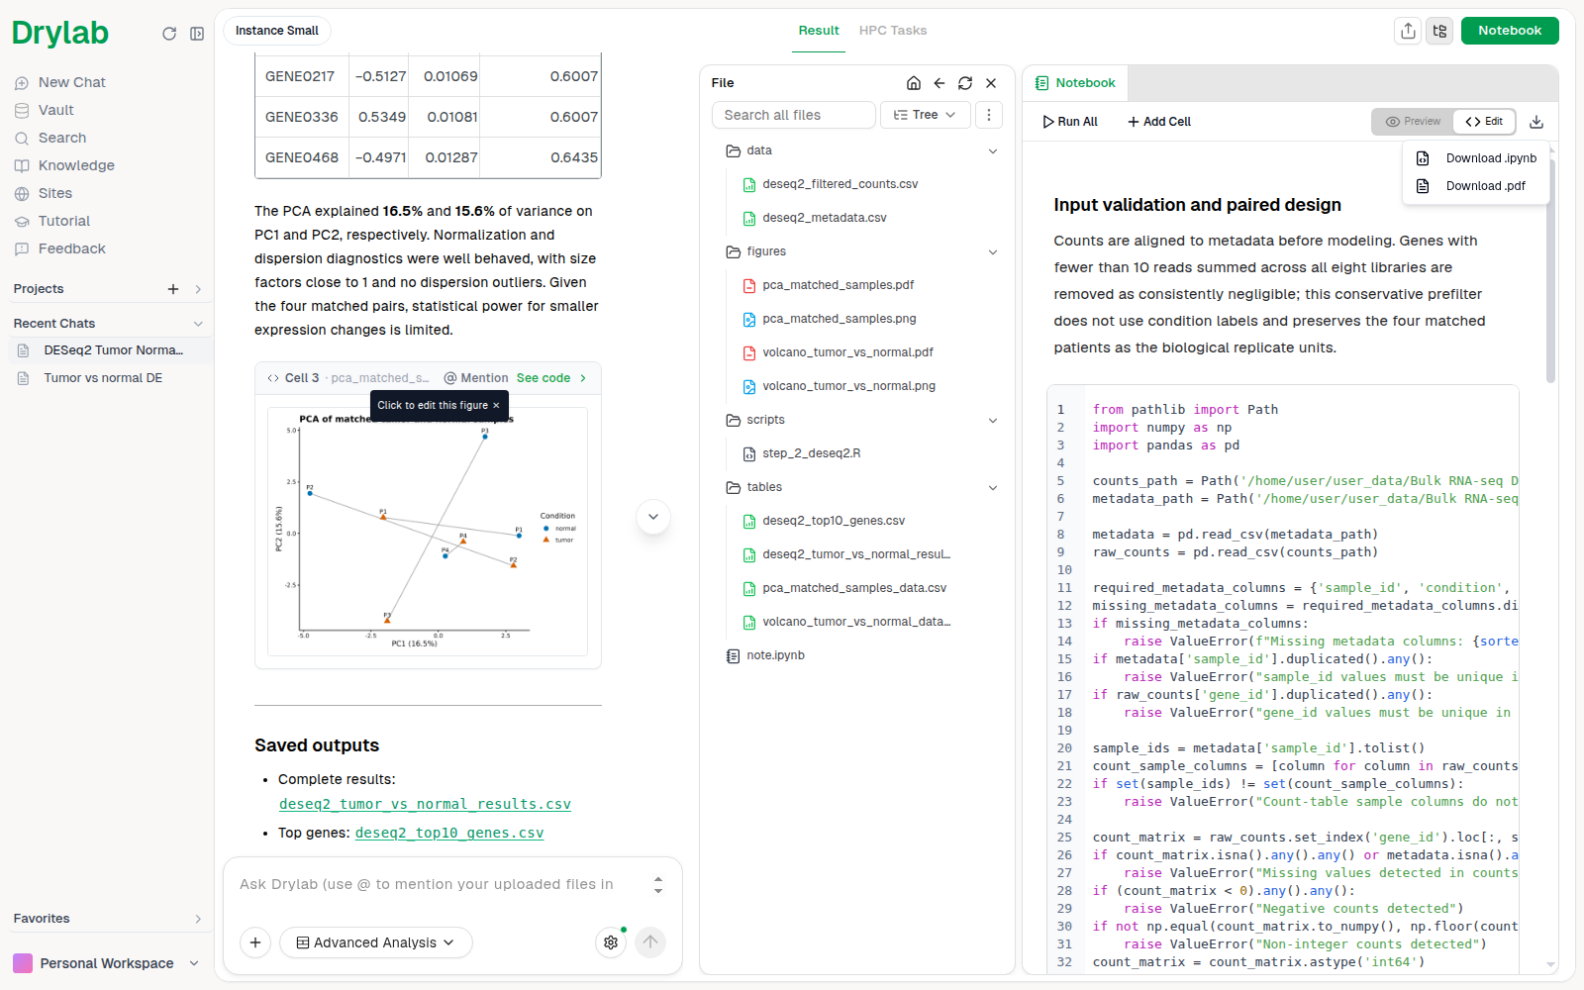Click See code link for Cell 3
The width and height of the screenshot is (1584, 990).
[x=551, y=378]
